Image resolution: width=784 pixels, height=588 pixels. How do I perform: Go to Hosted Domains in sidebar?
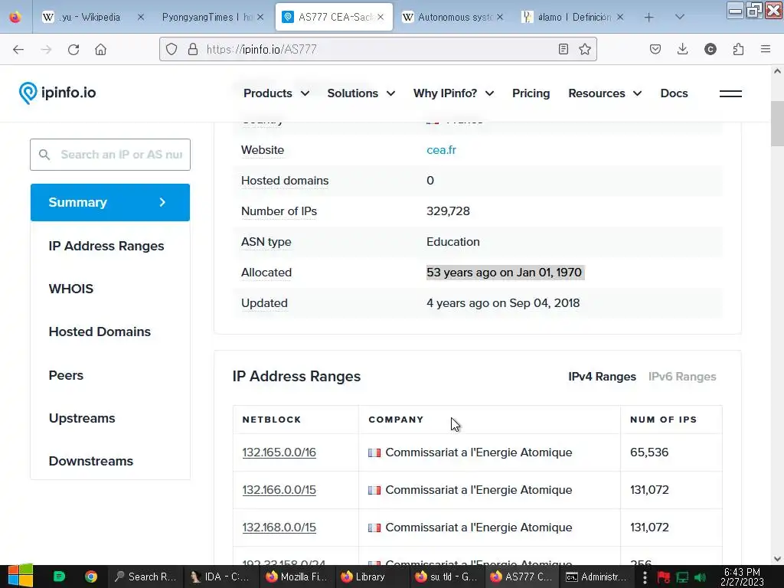click(100, 332)
